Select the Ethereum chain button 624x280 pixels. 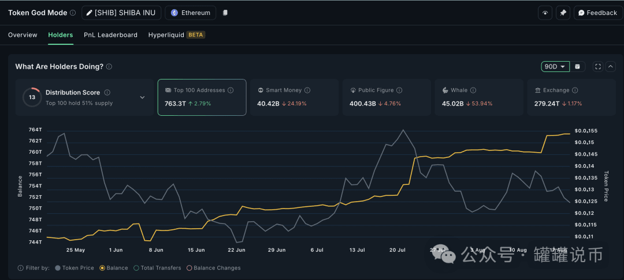point(191,13)
